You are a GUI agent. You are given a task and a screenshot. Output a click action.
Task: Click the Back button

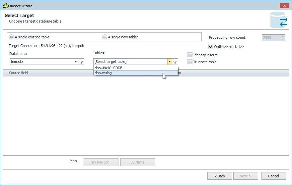tap(220, 176)
